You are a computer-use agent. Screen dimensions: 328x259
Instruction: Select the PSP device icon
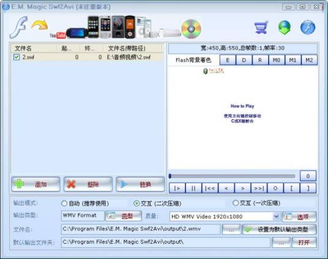76,33
